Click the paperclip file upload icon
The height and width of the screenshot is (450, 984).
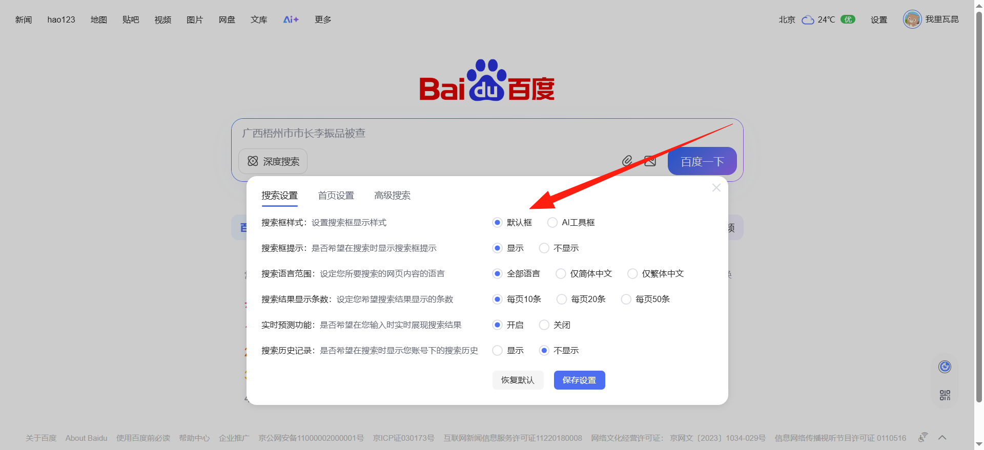click(x=627, y=161)
